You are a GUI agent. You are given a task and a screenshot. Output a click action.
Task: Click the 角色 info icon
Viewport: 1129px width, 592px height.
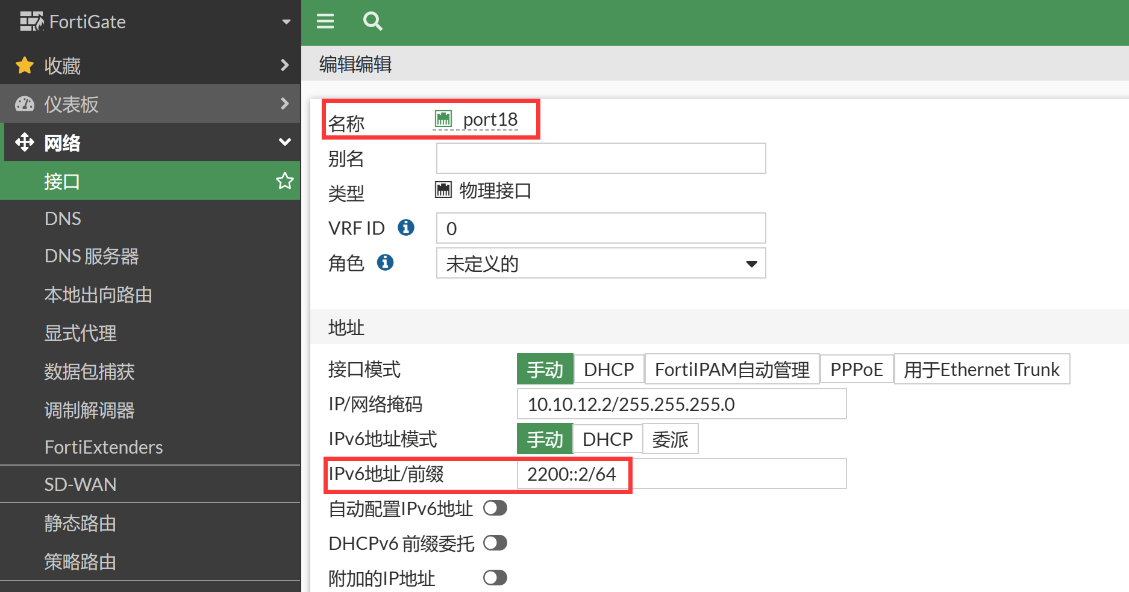(x=385, y=262)
